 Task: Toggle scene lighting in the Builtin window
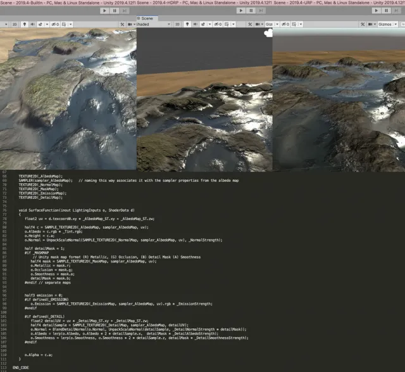point(25,24)
